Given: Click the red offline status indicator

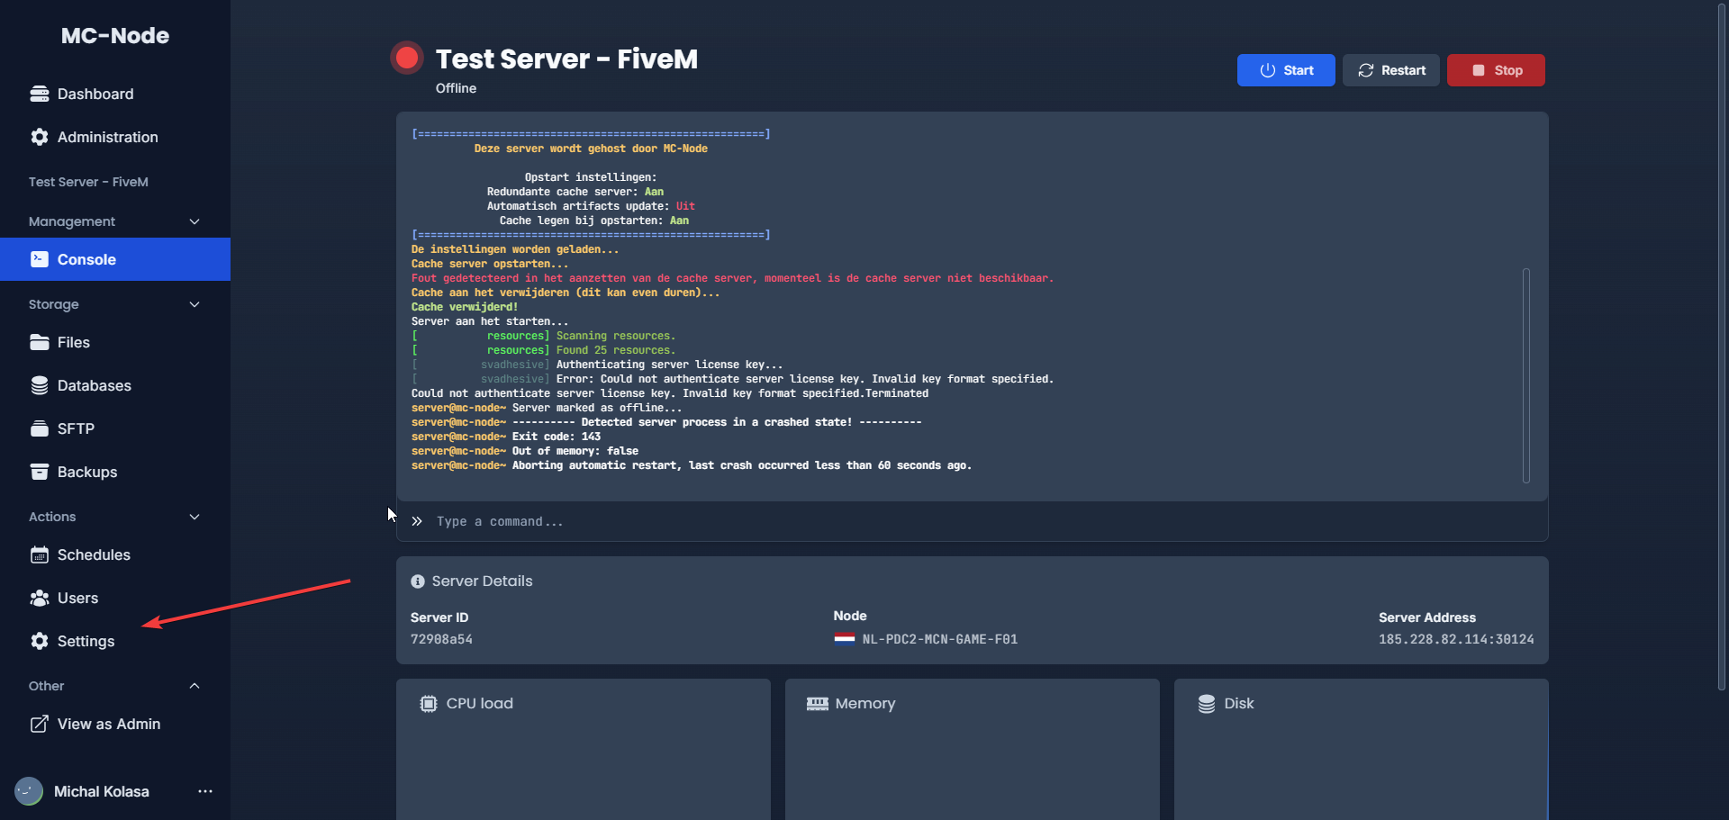Looking at the screenshot, I should coord(407,58).
